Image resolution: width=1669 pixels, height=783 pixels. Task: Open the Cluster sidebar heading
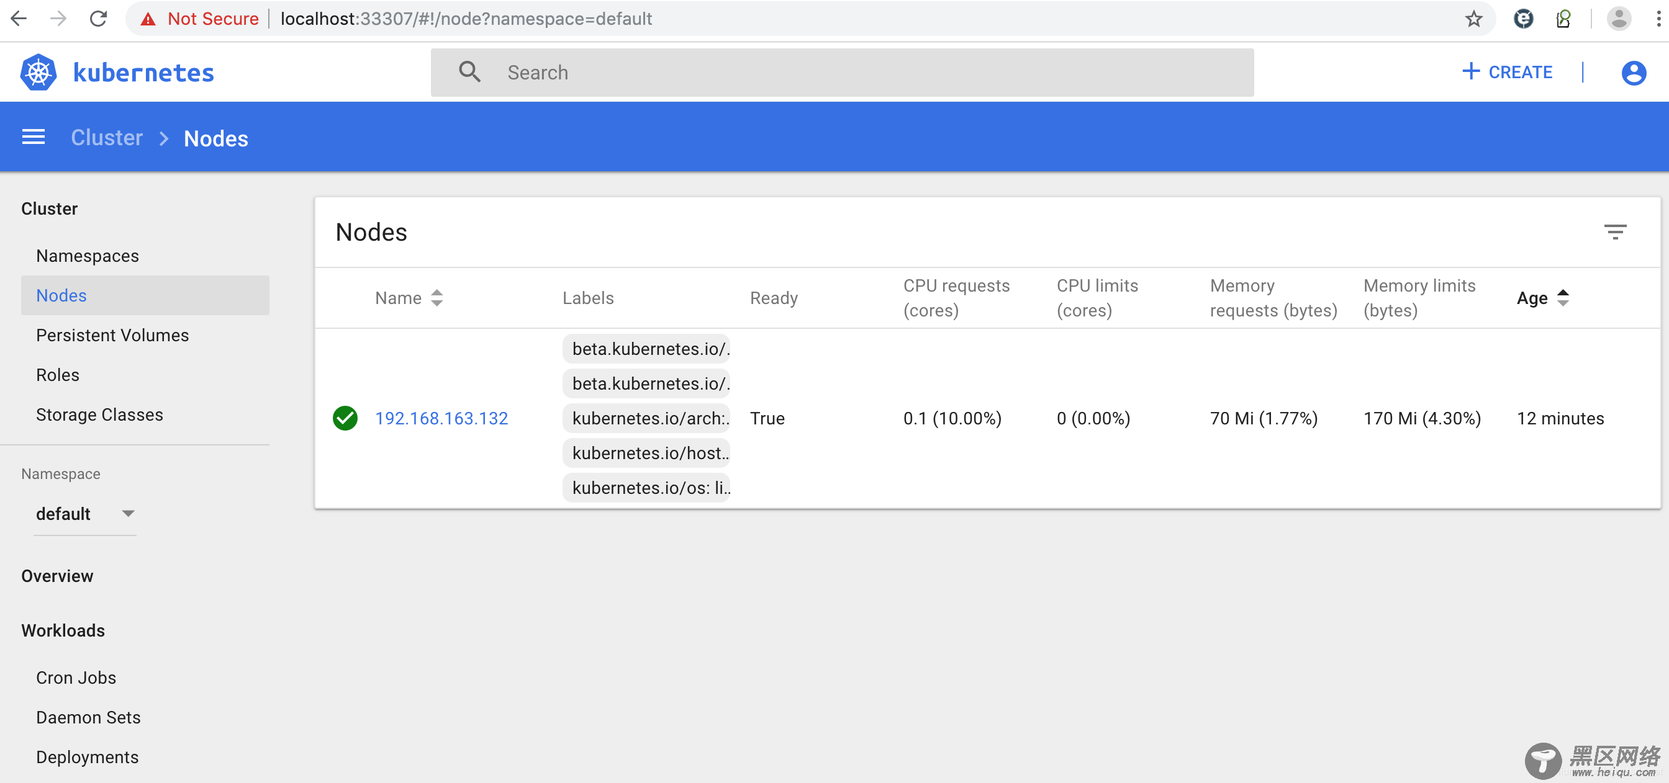coord(49,208)
